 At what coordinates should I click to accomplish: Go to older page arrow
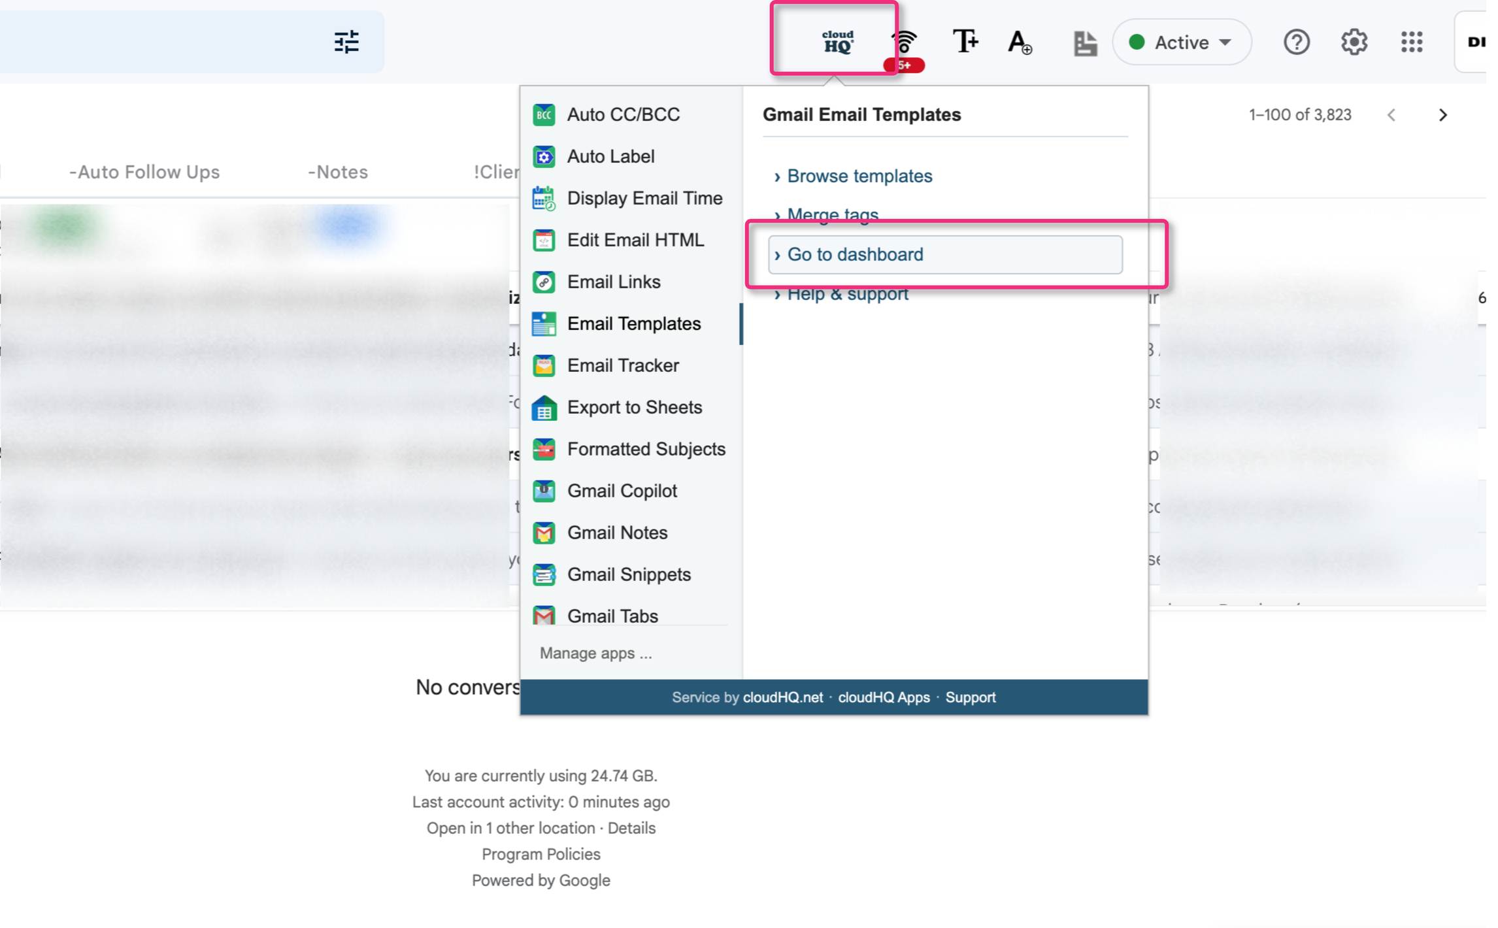1442,115
